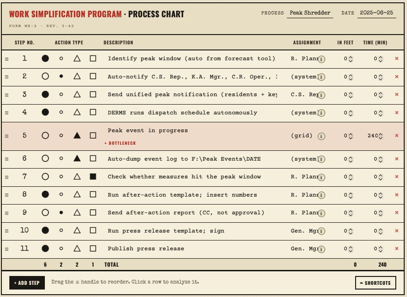Adjust time stepper on step 5
The height and width of the screenshot is (297, 407).
[x=380, y=136]
